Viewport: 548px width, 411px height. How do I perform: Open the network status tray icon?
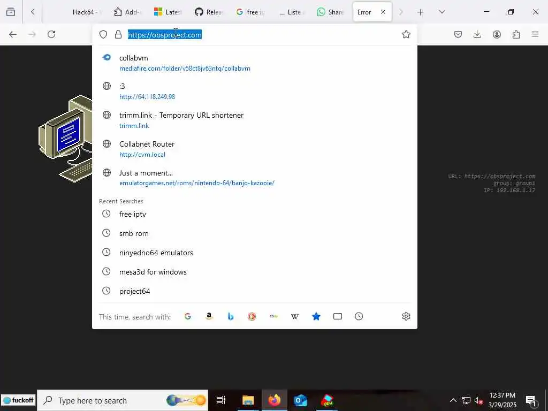pos(466,400)
